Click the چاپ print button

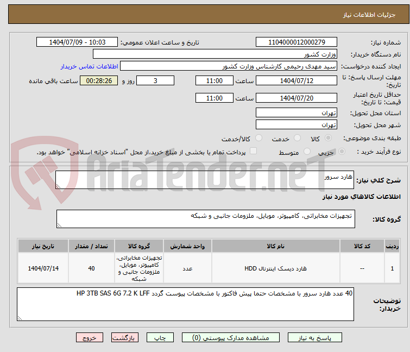pyautogui.click(x=160, y=338)
